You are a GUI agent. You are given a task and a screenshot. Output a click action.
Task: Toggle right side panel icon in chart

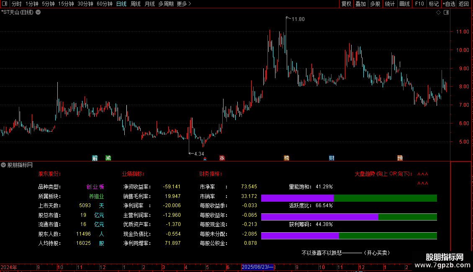click(x=446, y=13)
